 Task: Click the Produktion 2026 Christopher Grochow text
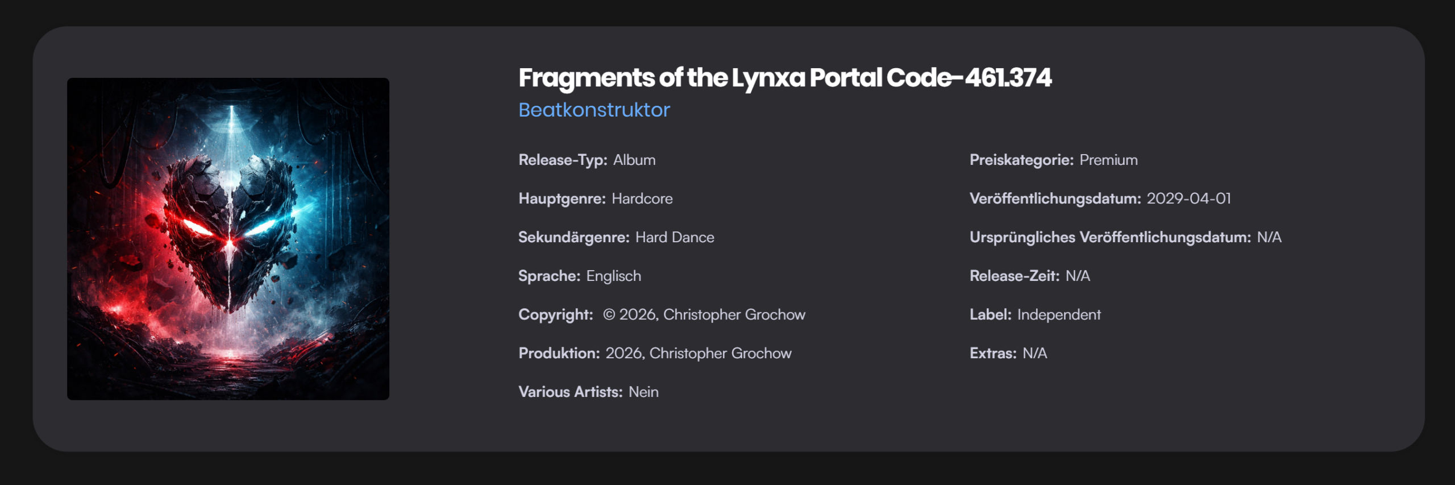click(698, 353)
